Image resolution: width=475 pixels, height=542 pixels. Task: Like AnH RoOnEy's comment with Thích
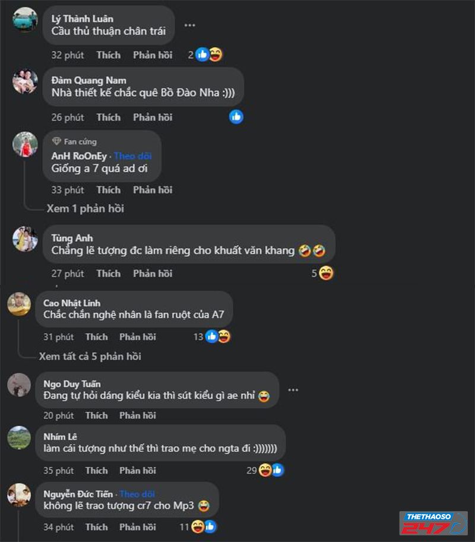pos(108,190)
